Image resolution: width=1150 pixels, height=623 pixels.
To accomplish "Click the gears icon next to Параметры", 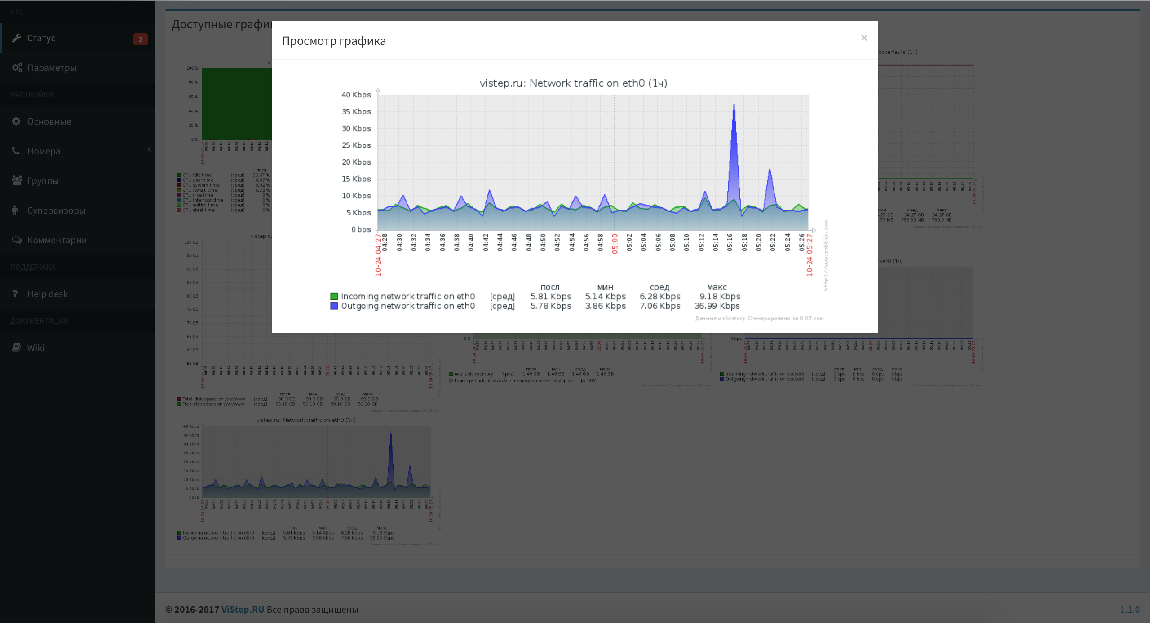I will 17,68.
